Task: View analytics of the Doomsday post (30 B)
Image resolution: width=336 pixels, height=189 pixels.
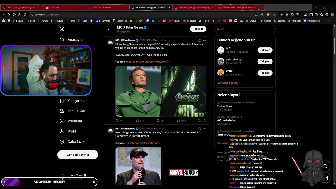Action: (x=181, y=121)
